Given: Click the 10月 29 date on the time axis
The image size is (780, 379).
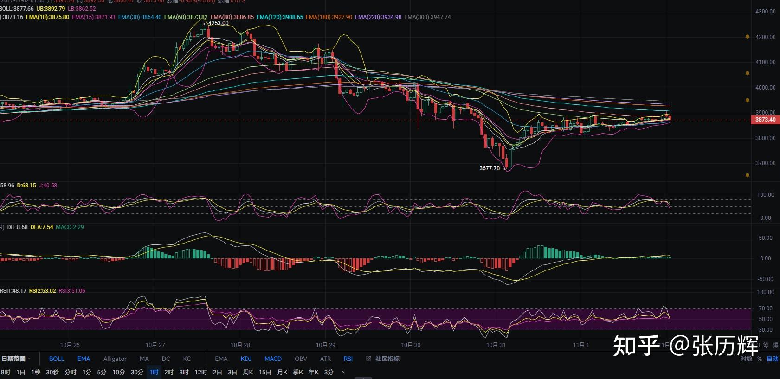Looking at the screenshot, I should [x=325, y=345].
